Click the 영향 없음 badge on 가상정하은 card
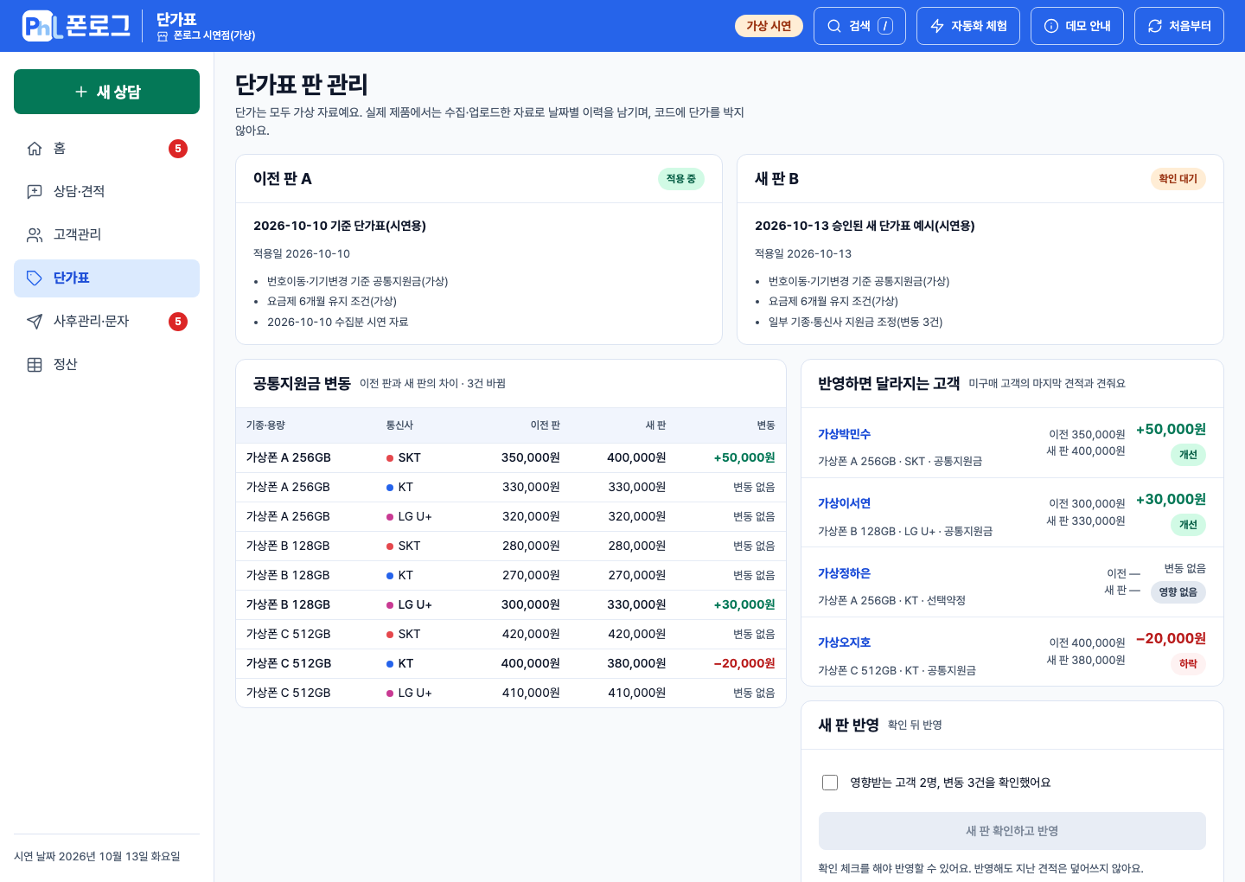This screenshot has height=882, width=1245. coord(1178,592)
